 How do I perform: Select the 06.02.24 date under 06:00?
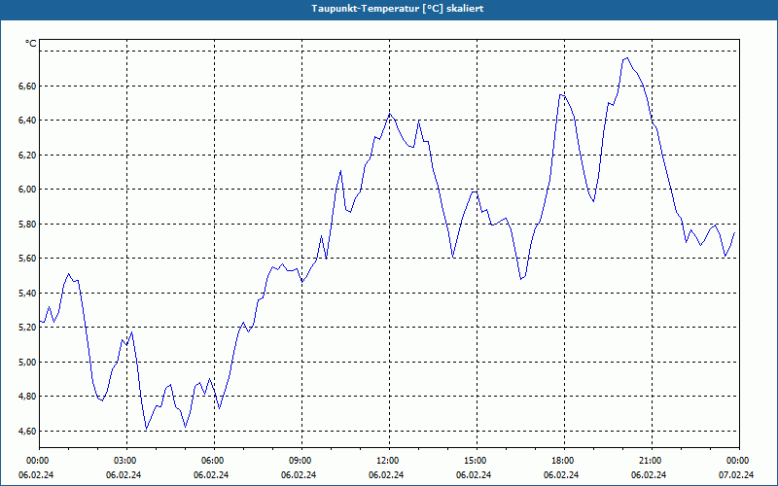pos(211,474)
